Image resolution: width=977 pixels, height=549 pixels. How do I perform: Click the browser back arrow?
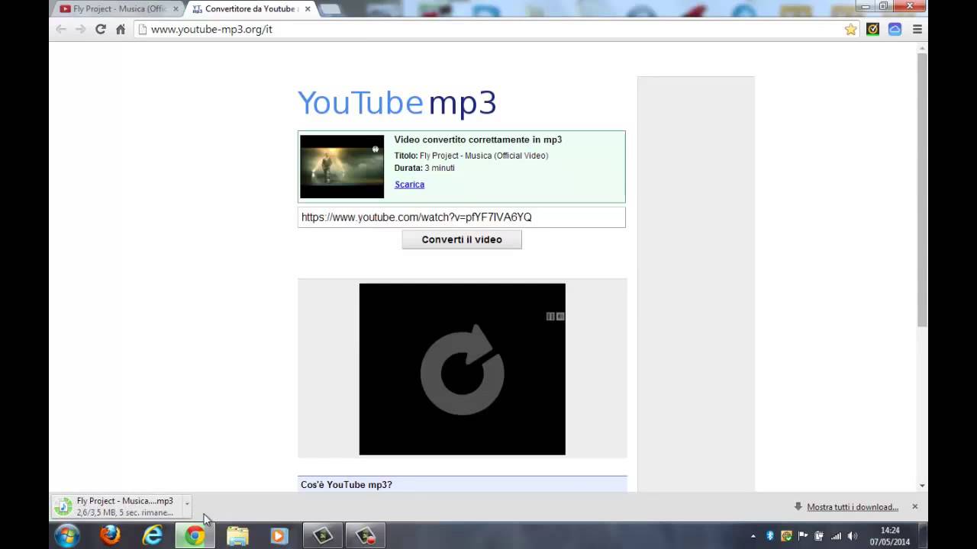(x=61, y=29)
